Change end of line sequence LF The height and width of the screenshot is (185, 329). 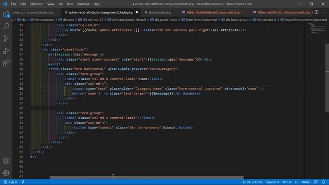pos(297,182)
